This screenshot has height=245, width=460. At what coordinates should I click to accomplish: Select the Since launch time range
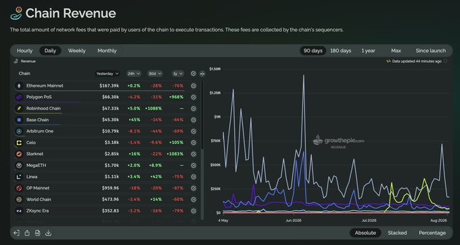click(x=431, y=51)
